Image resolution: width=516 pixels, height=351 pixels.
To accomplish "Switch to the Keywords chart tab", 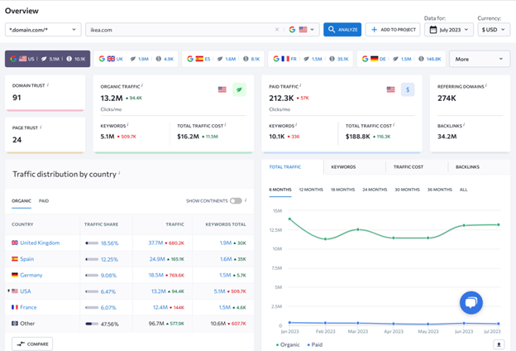I will click(343, 166).
